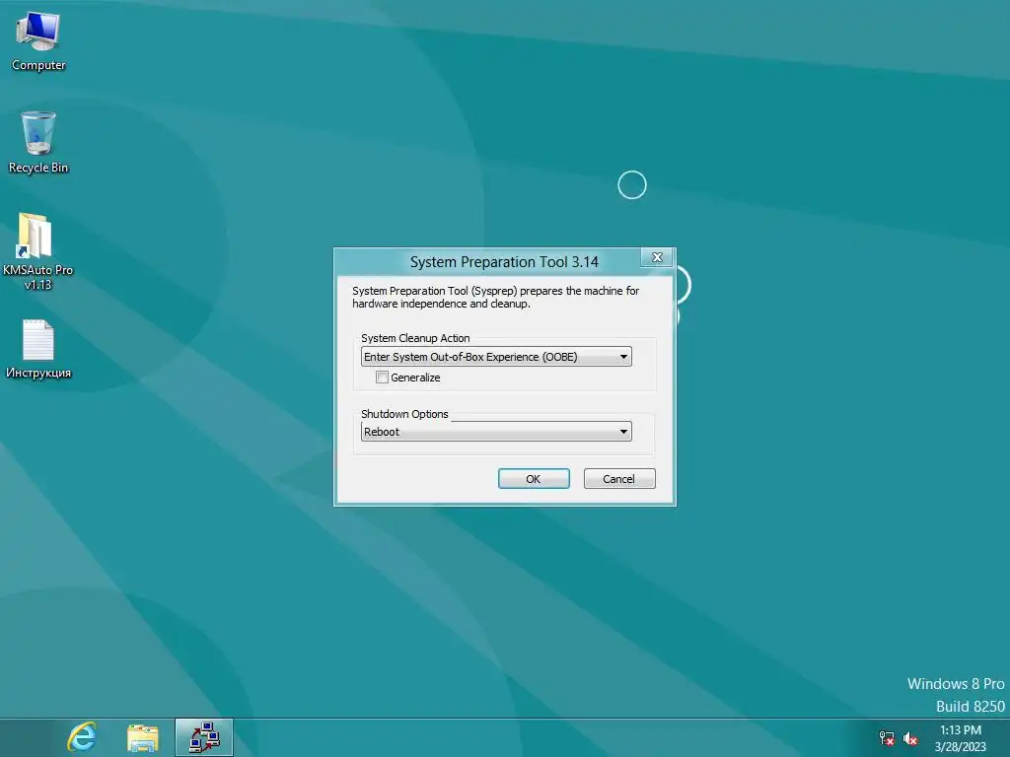The height and width of the screenshot is (757, 1010).
Task: Open the Computer desktop icon
Action: [38, 41]
